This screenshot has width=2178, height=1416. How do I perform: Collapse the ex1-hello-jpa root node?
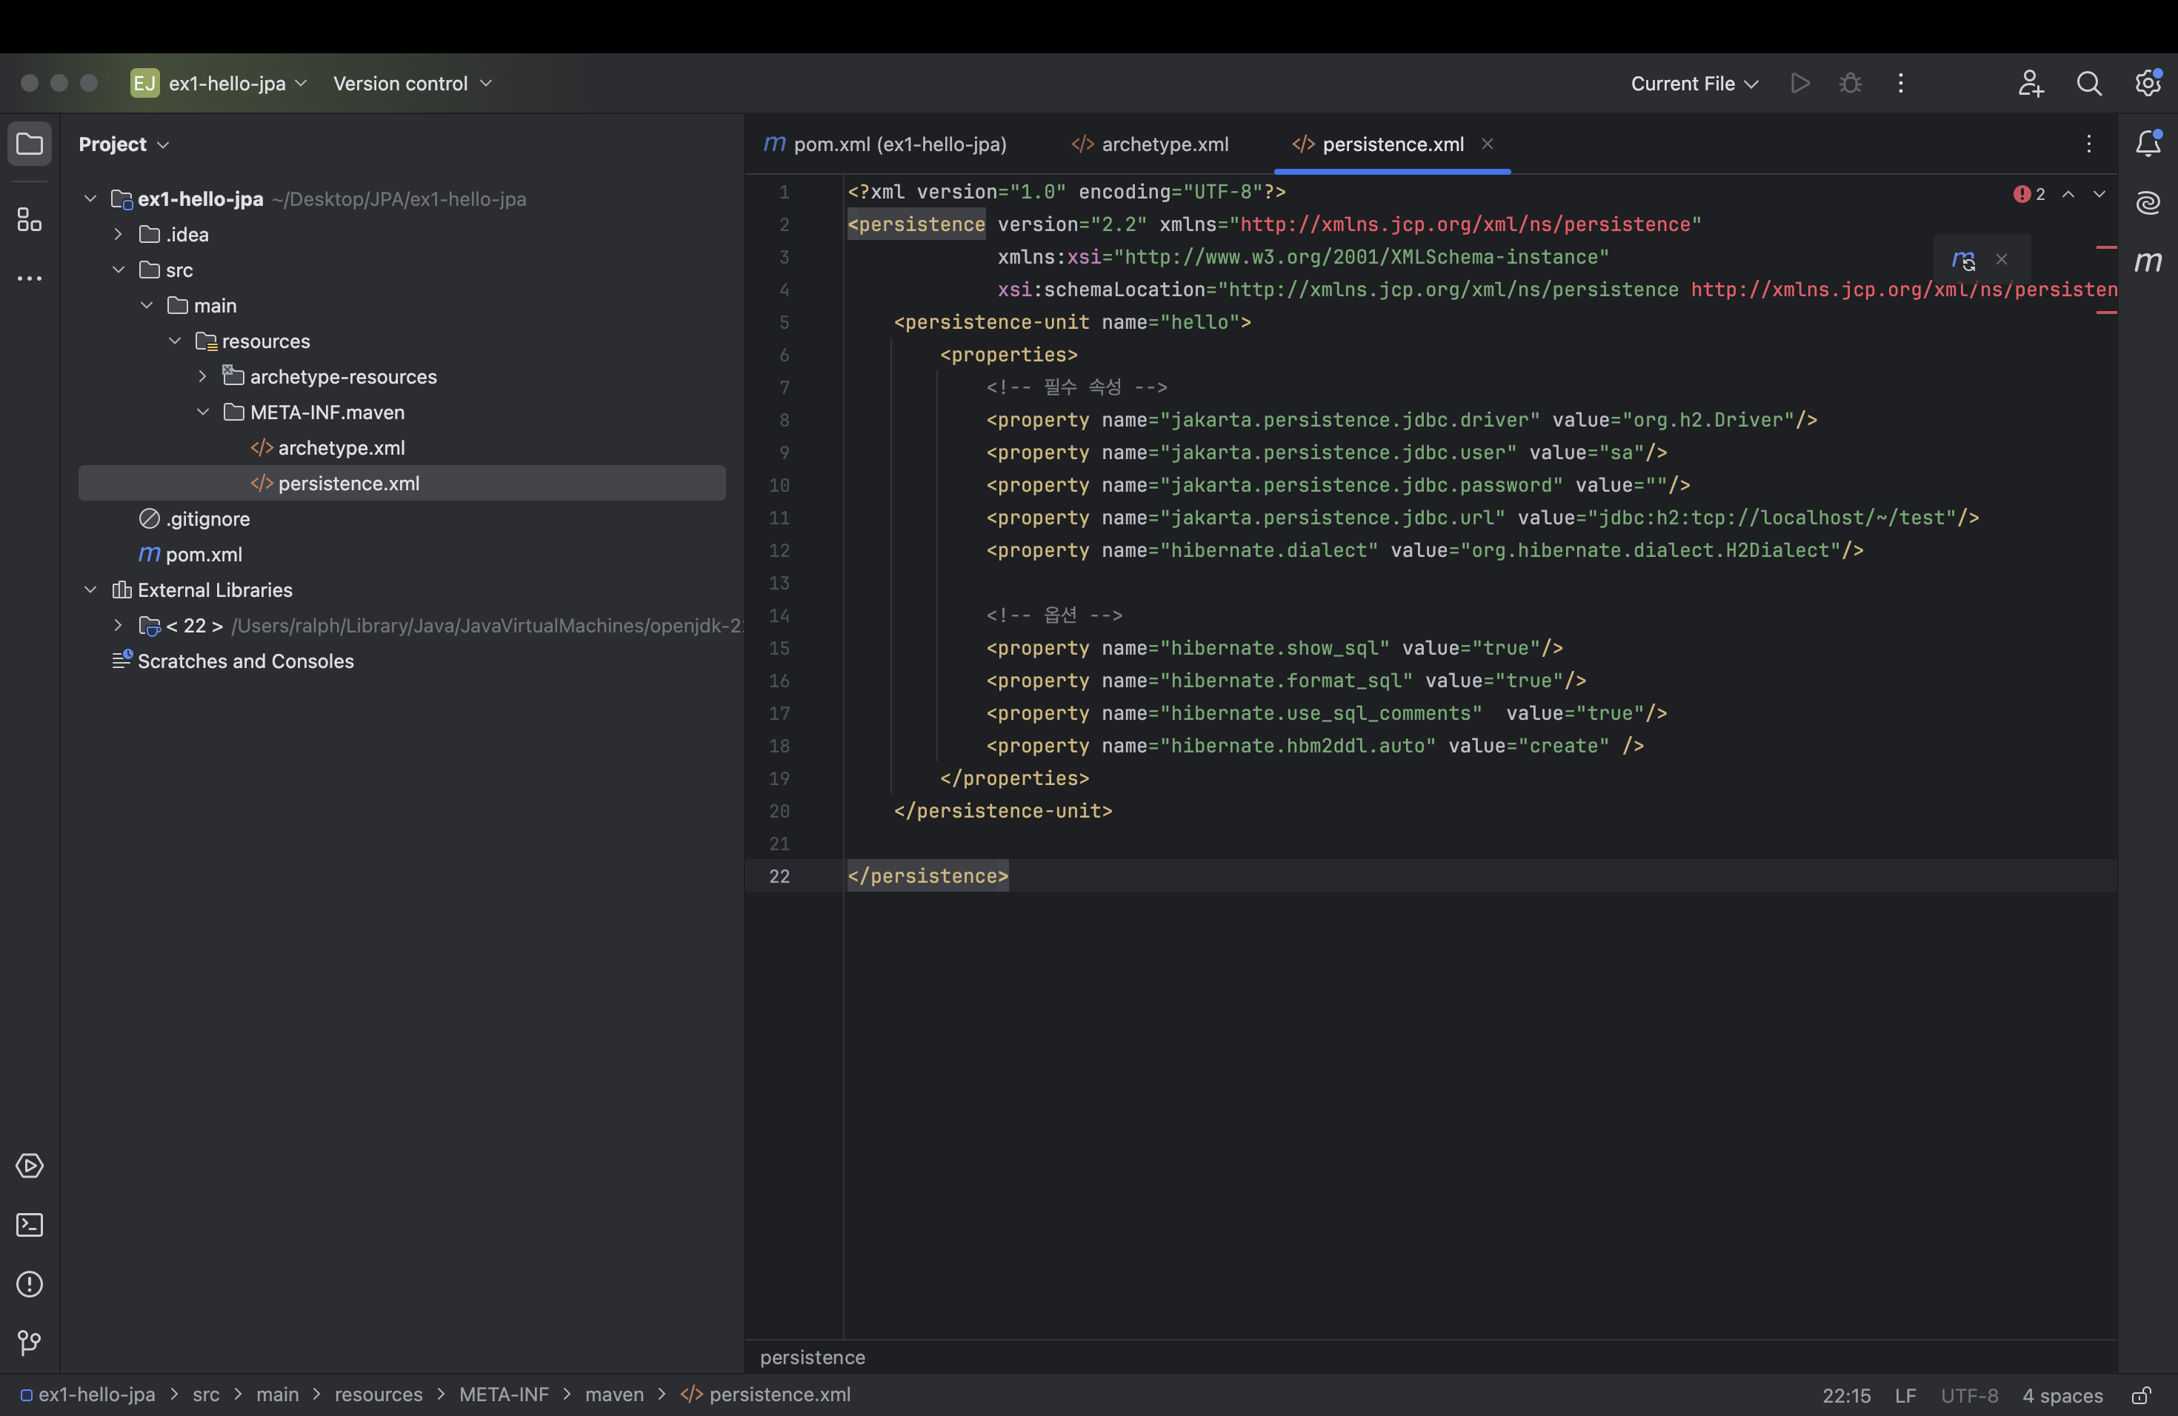(90, 198)
